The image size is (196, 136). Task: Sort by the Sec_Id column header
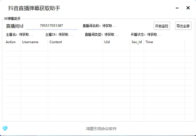(137, 42)
